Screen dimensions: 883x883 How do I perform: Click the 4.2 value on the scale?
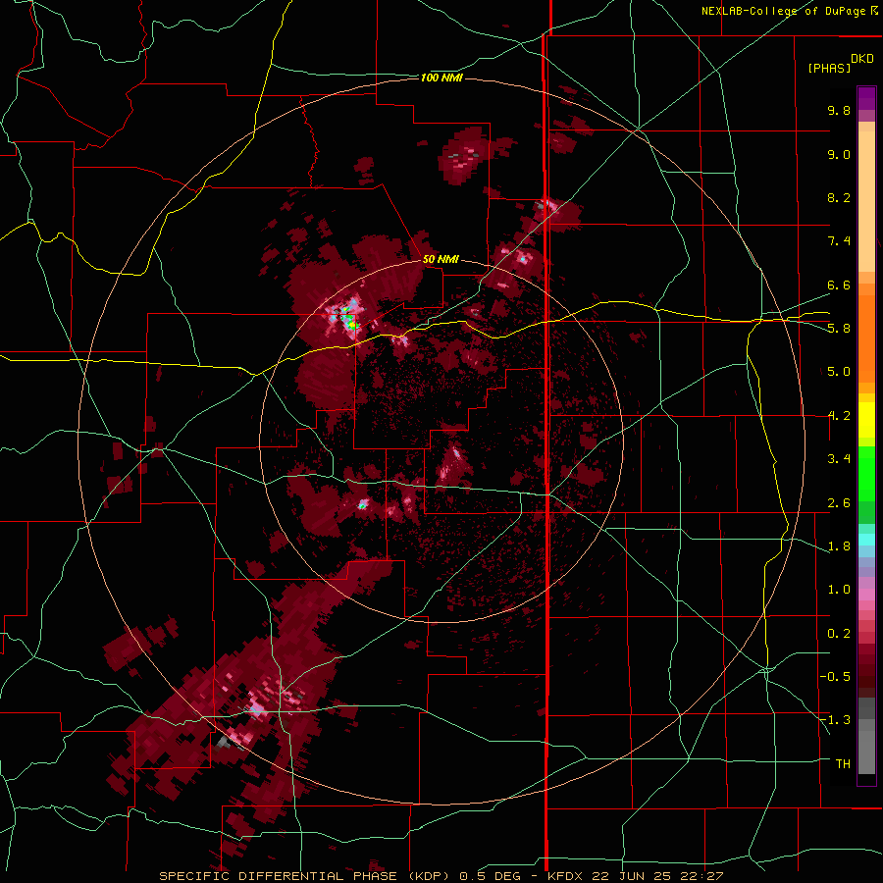839,416
